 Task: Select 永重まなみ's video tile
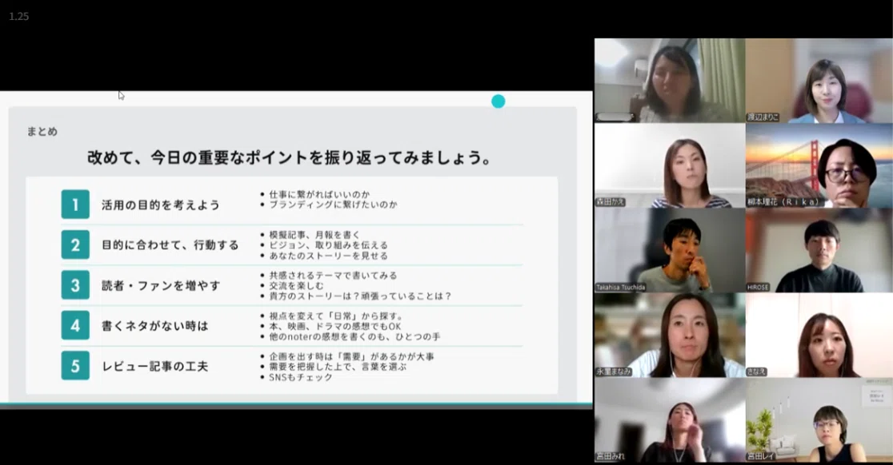[x=670, y=335]
